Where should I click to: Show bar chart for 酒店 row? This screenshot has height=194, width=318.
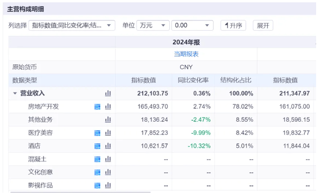pos(108,146)
